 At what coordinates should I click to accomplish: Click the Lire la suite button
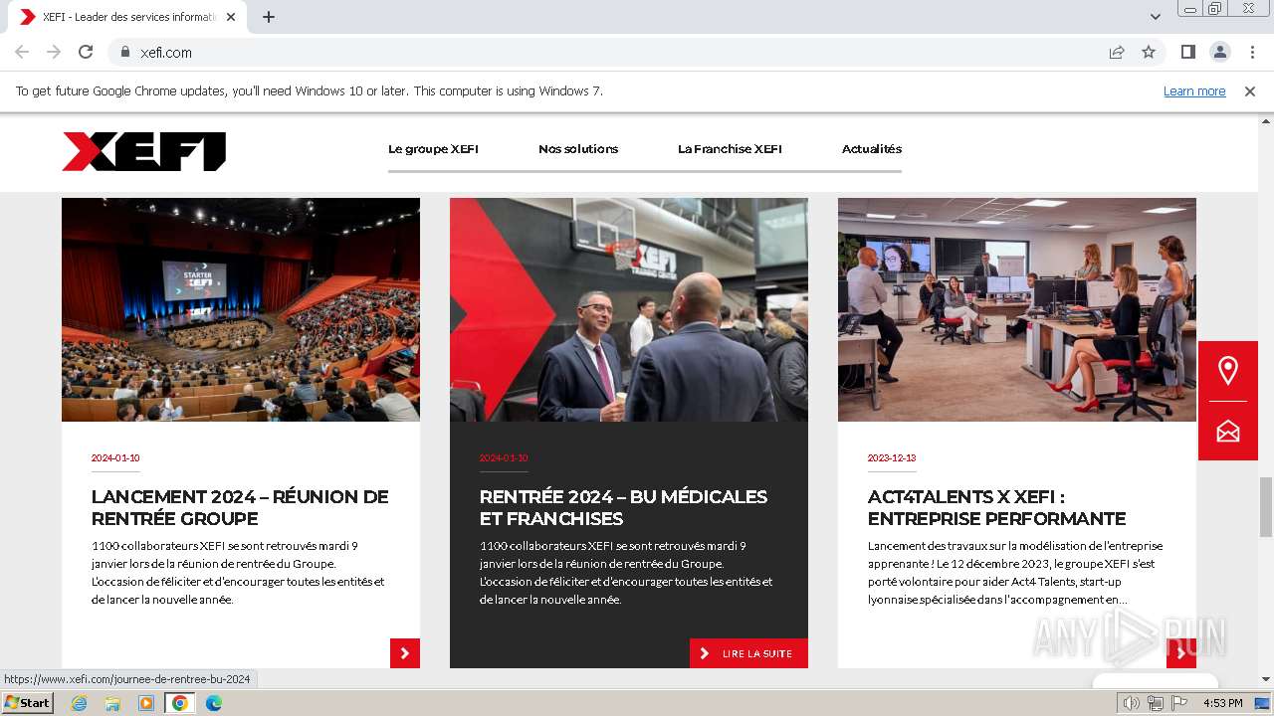pos(748,653)
